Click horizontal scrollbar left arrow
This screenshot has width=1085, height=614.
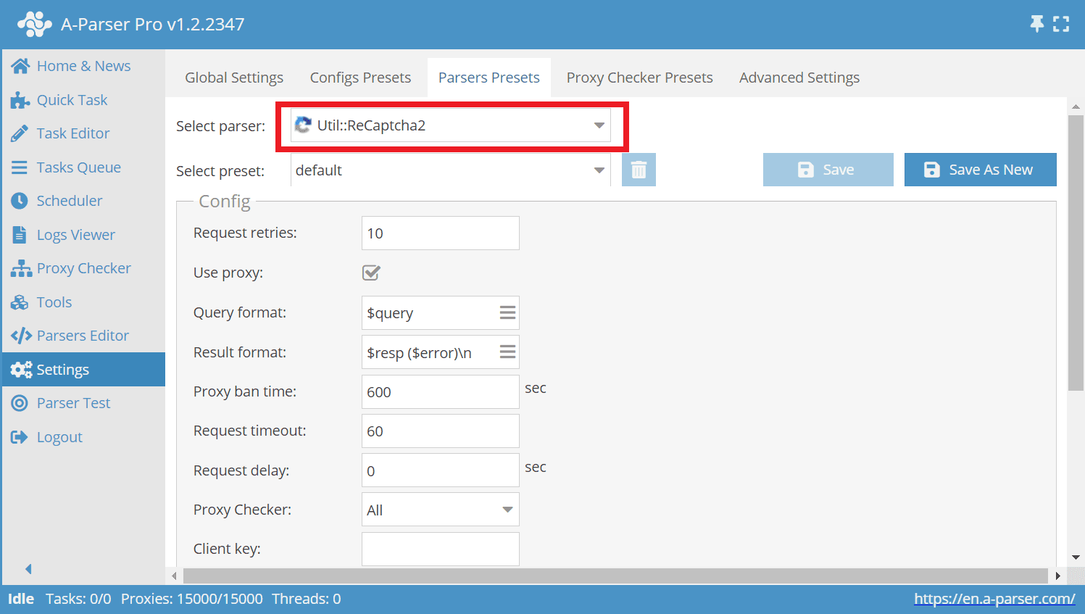pos(174,576)
